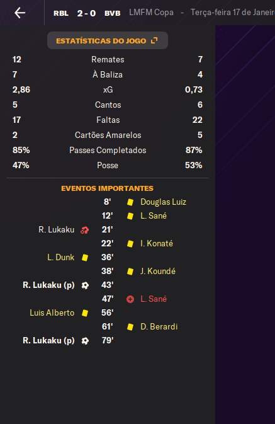The image size is (275, 424).
Task: Click Luis Alberto's name at 56'
Action: click(x=52, y=313)
